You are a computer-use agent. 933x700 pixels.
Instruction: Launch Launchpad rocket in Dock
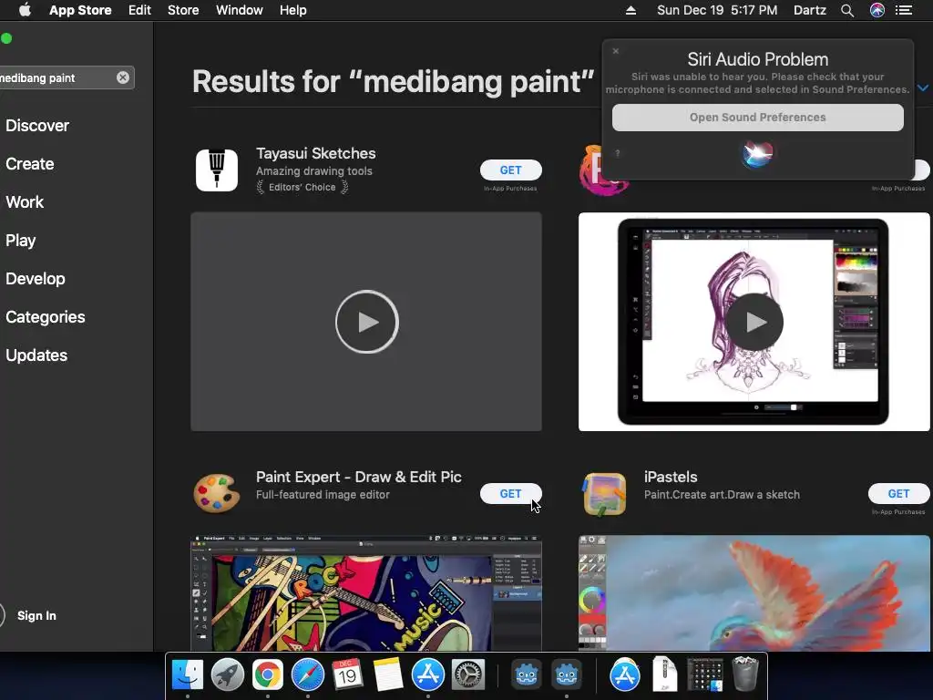coord(227,674)
